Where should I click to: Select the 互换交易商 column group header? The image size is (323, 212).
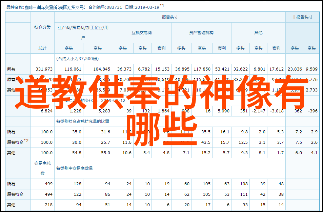point(142,33)
